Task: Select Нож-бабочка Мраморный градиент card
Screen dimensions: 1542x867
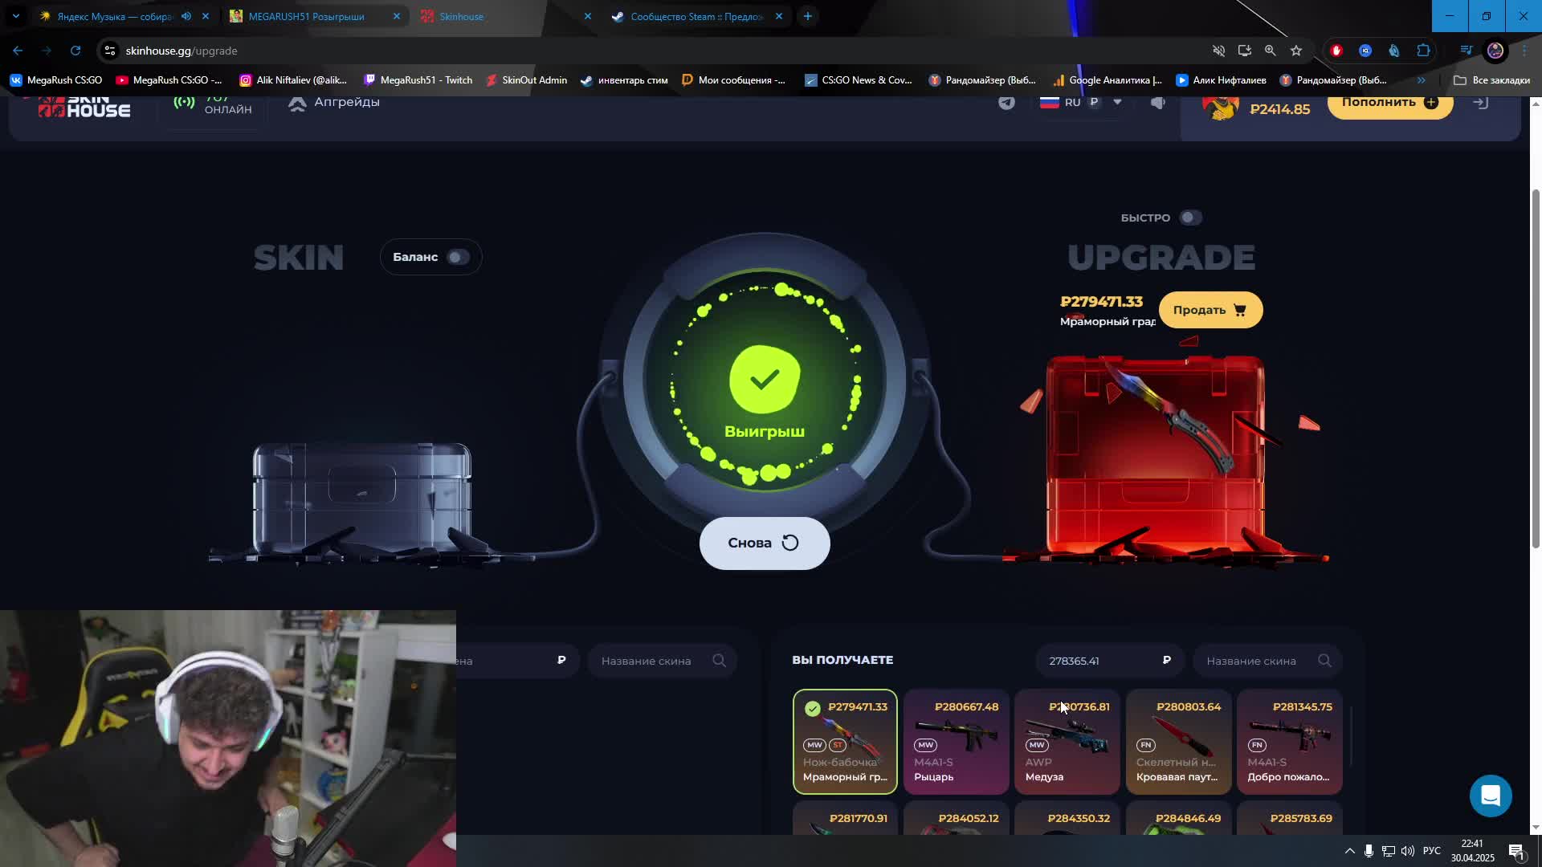Action: (845, 742)
